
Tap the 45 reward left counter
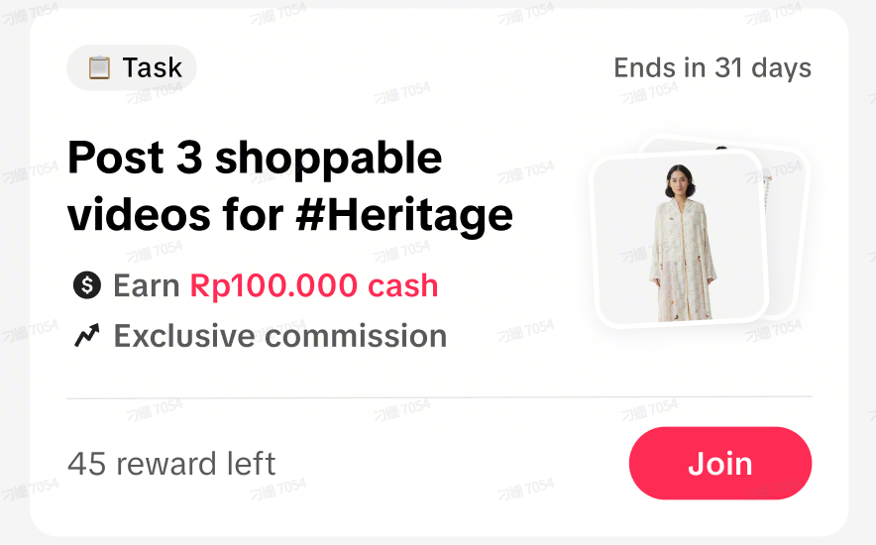[171, 464]
